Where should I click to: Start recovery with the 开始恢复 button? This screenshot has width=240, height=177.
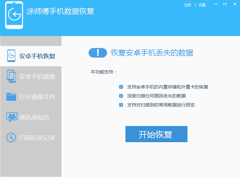156,134
